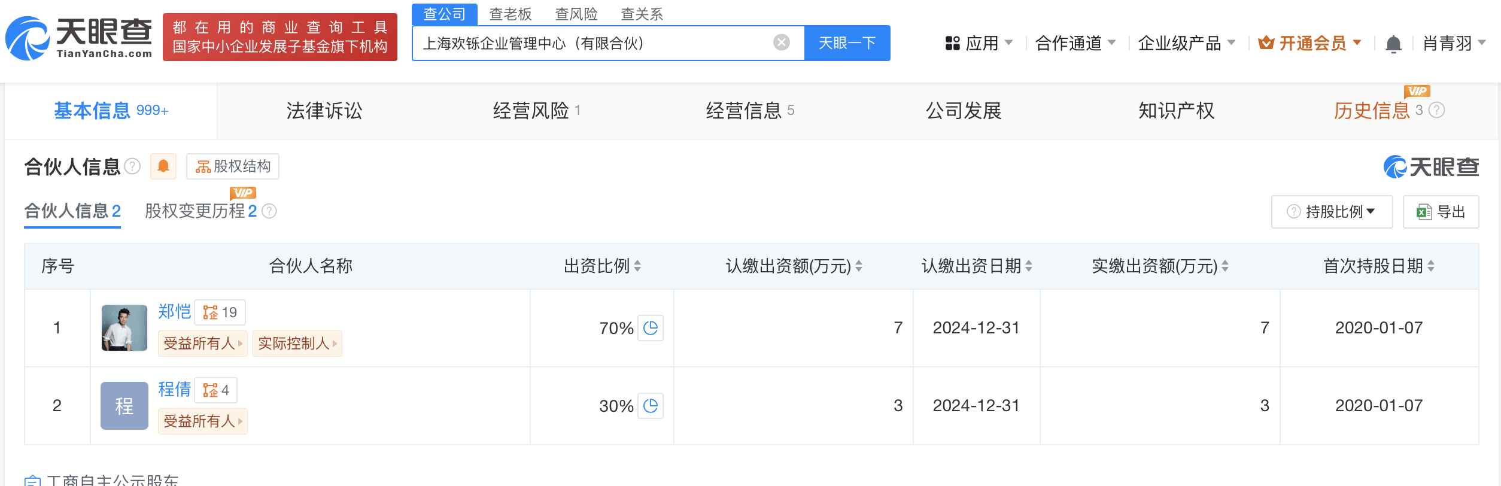Screen dimensions: 1501x486
Task: Open the pie chart icon for 郑恺's 70%
Action: [651, 328]
